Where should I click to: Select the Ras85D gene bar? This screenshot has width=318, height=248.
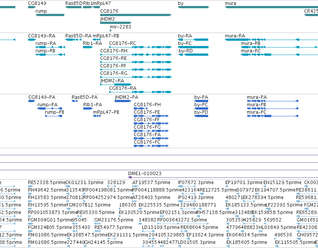(x=73, y=7)
